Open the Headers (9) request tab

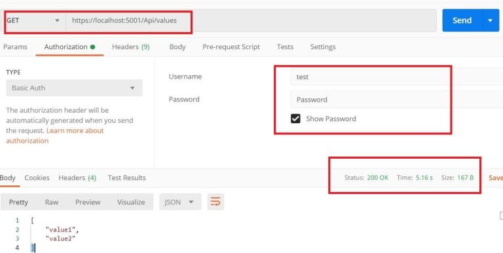tap(131, 47)
